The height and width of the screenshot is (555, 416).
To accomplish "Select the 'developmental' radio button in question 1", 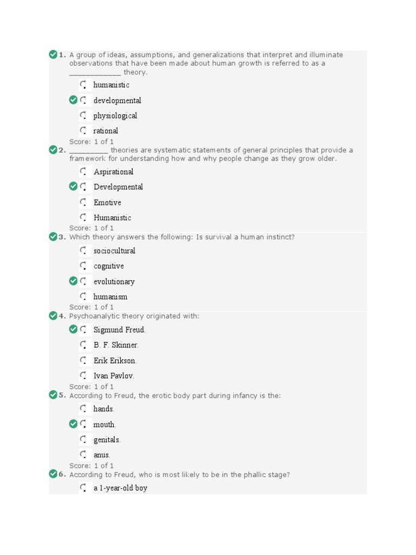I will (83, 100).
